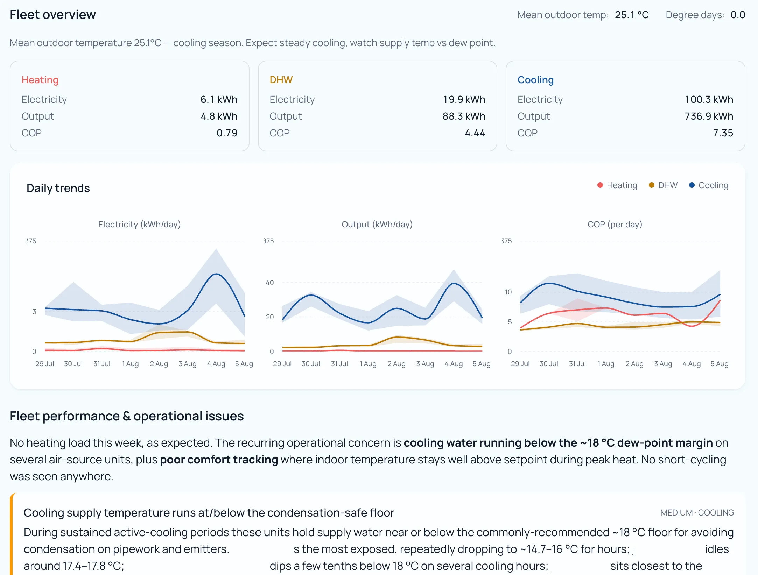This screenshot has width=758, height=575.
Task: Click the 'MEDIUM · COOLING' severity tag
Action: pos(697,513)
